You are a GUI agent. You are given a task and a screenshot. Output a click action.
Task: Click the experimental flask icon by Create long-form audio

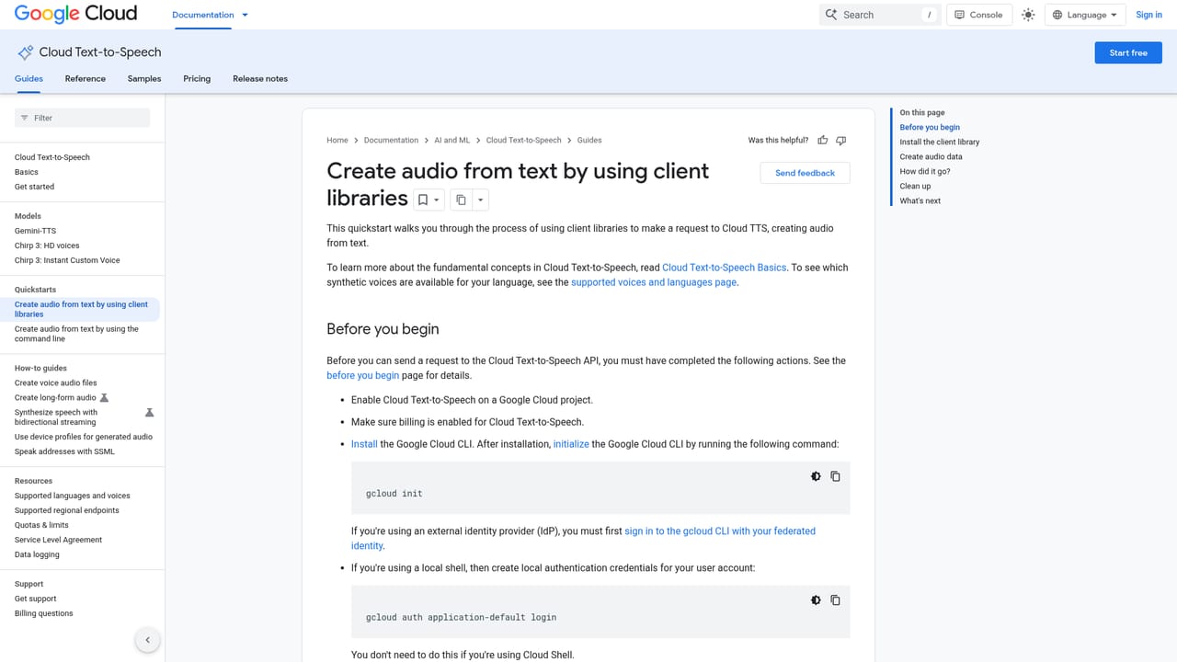click(104, 398)
